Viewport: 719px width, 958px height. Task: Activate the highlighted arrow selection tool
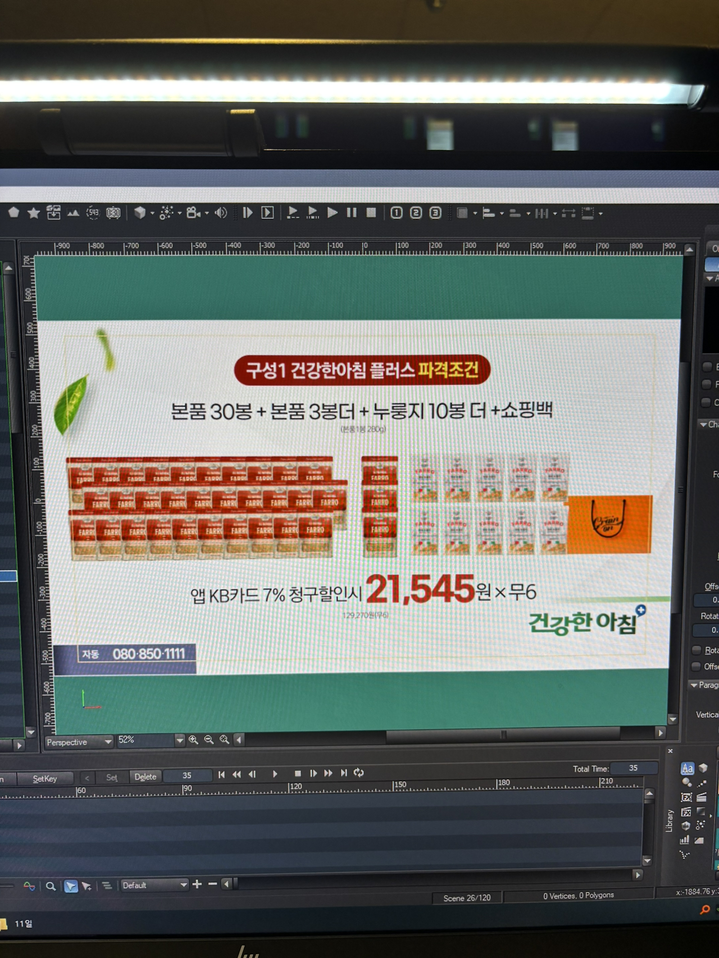71,886
